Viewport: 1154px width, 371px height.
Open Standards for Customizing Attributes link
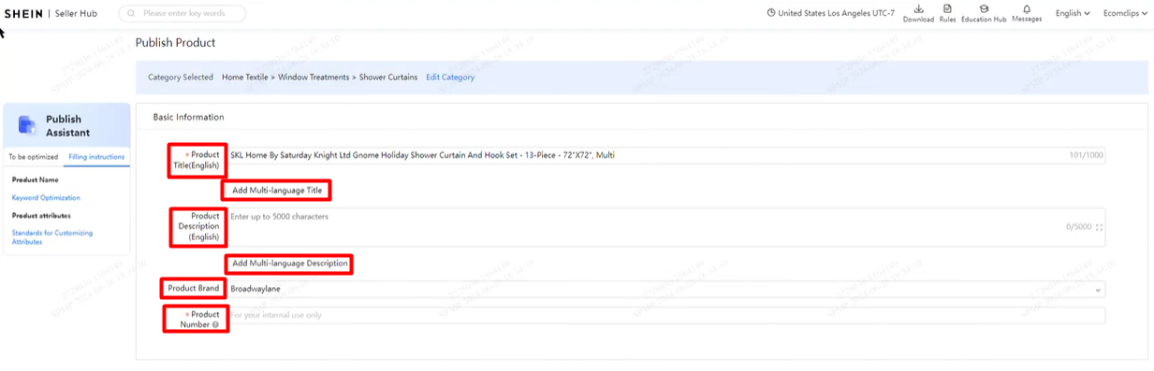click(x=52, y=237)
